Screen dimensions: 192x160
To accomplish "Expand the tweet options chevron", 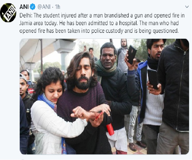I will (187, 7).
